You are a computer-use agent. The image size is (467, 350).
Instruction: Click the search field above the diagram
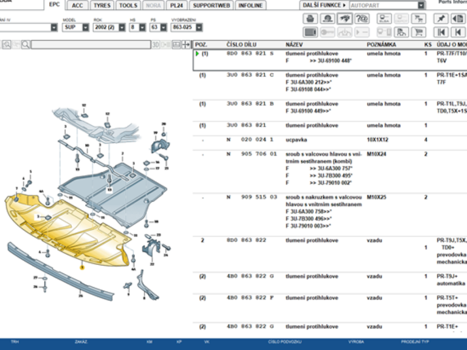click(x=90, y=44)
